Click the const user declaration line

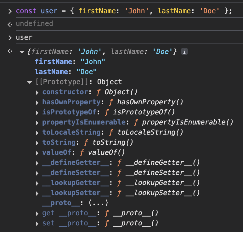(124, 11)
